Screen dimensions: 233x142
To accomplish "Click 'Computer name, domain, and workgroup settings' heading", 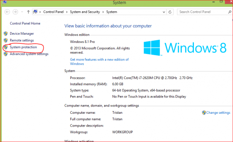I will 102,105.
